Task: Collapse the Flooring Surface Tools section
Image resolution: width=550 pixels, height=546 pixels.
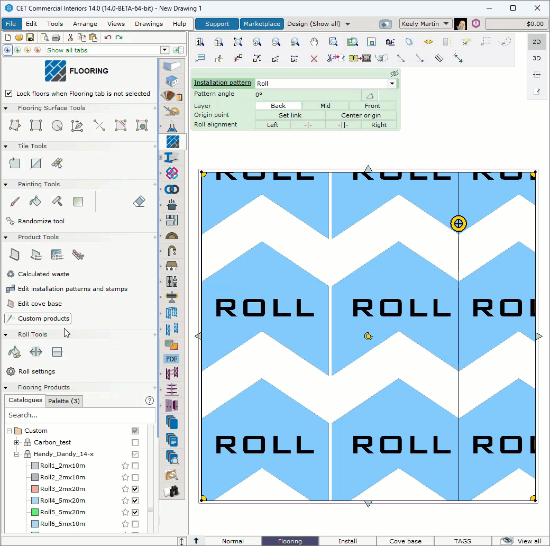Action: click(6, 108)
